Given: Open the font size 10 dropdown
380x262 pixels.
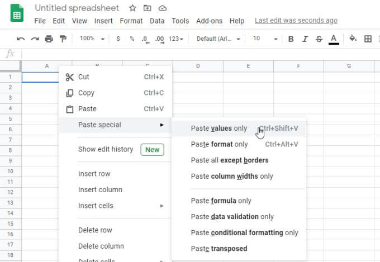Looking at the screenshot, I should (265, 39).
